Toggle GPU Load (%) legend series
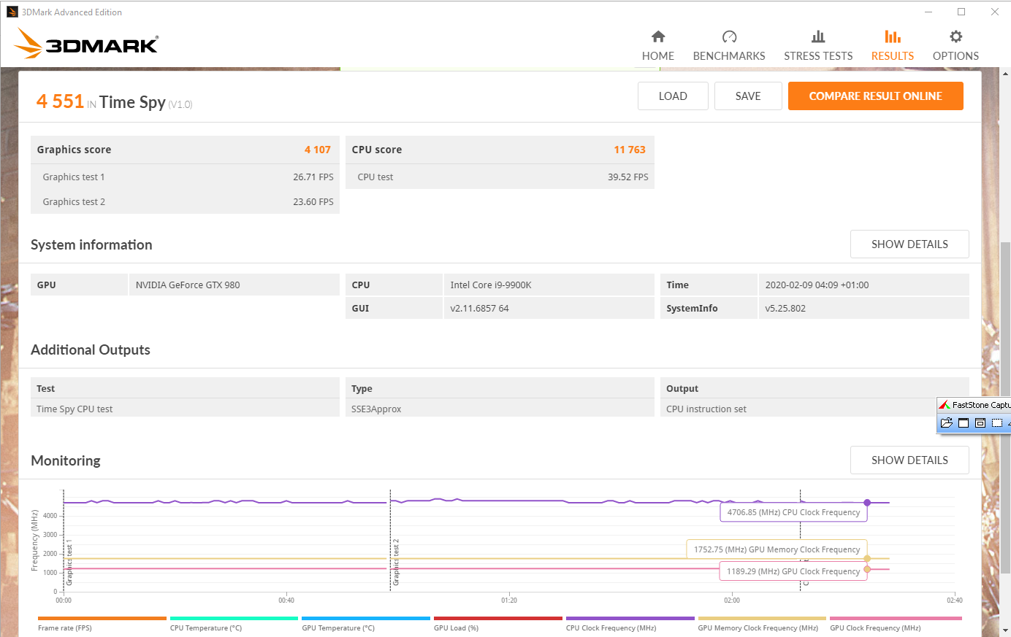This screenshot has width=1011, height=637. coord(498,624)
